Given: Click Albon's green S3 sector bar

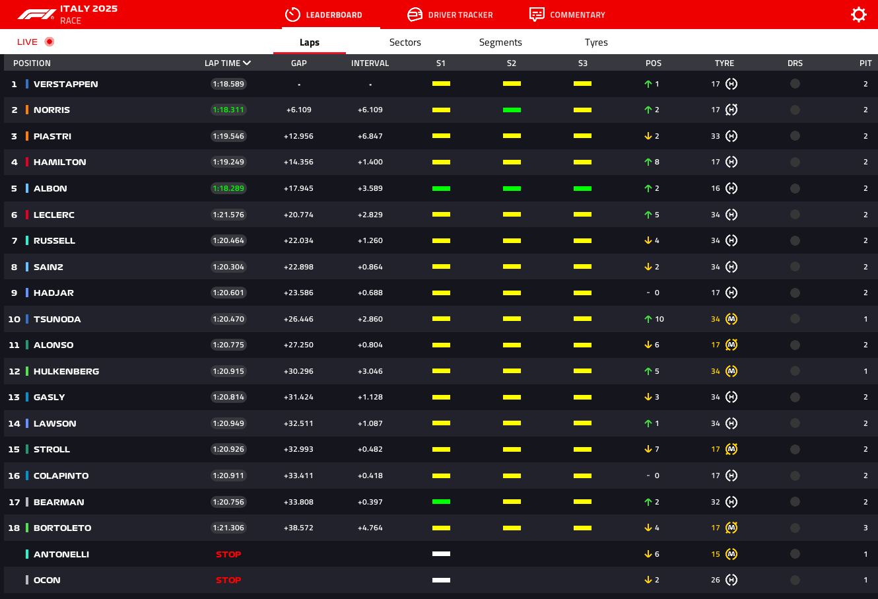Looking at the screenshot, I should pos(582,188).
